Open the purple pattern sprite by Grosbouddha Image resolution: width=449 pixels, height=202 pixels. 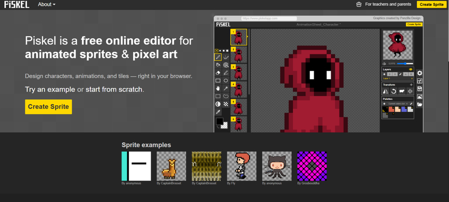click(x=312, y=166)
